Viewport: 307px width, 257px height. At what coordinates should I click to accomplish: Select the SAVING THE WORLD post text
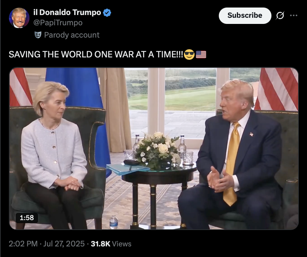[96, 54]
